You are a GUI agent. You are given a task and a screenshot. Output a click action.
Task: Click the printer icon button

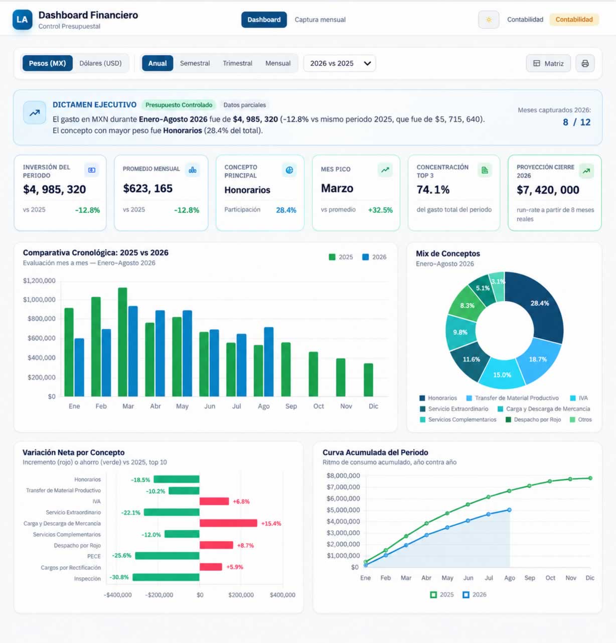(585, 63)
